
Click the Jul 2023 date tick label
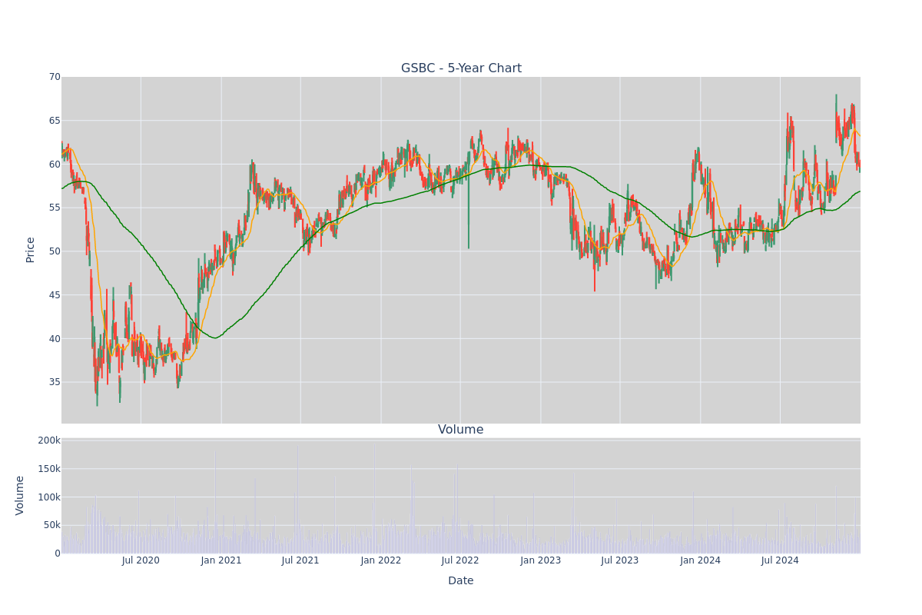[620, 560]
